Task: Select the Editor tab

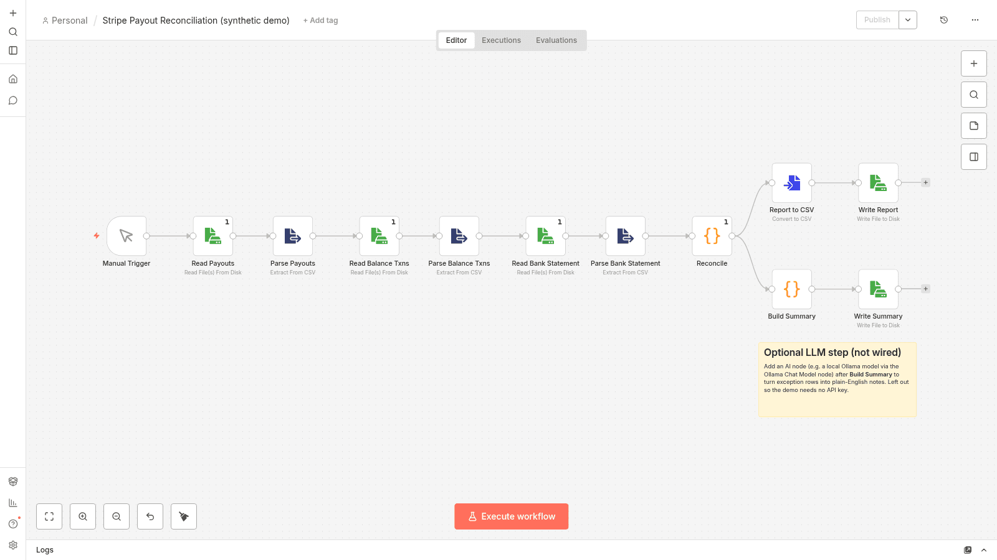Action: tap(456, 40)
